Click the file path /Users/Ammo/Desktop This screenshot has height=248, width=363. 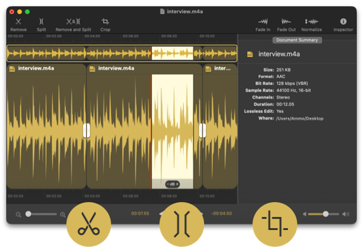pos(299,118)
